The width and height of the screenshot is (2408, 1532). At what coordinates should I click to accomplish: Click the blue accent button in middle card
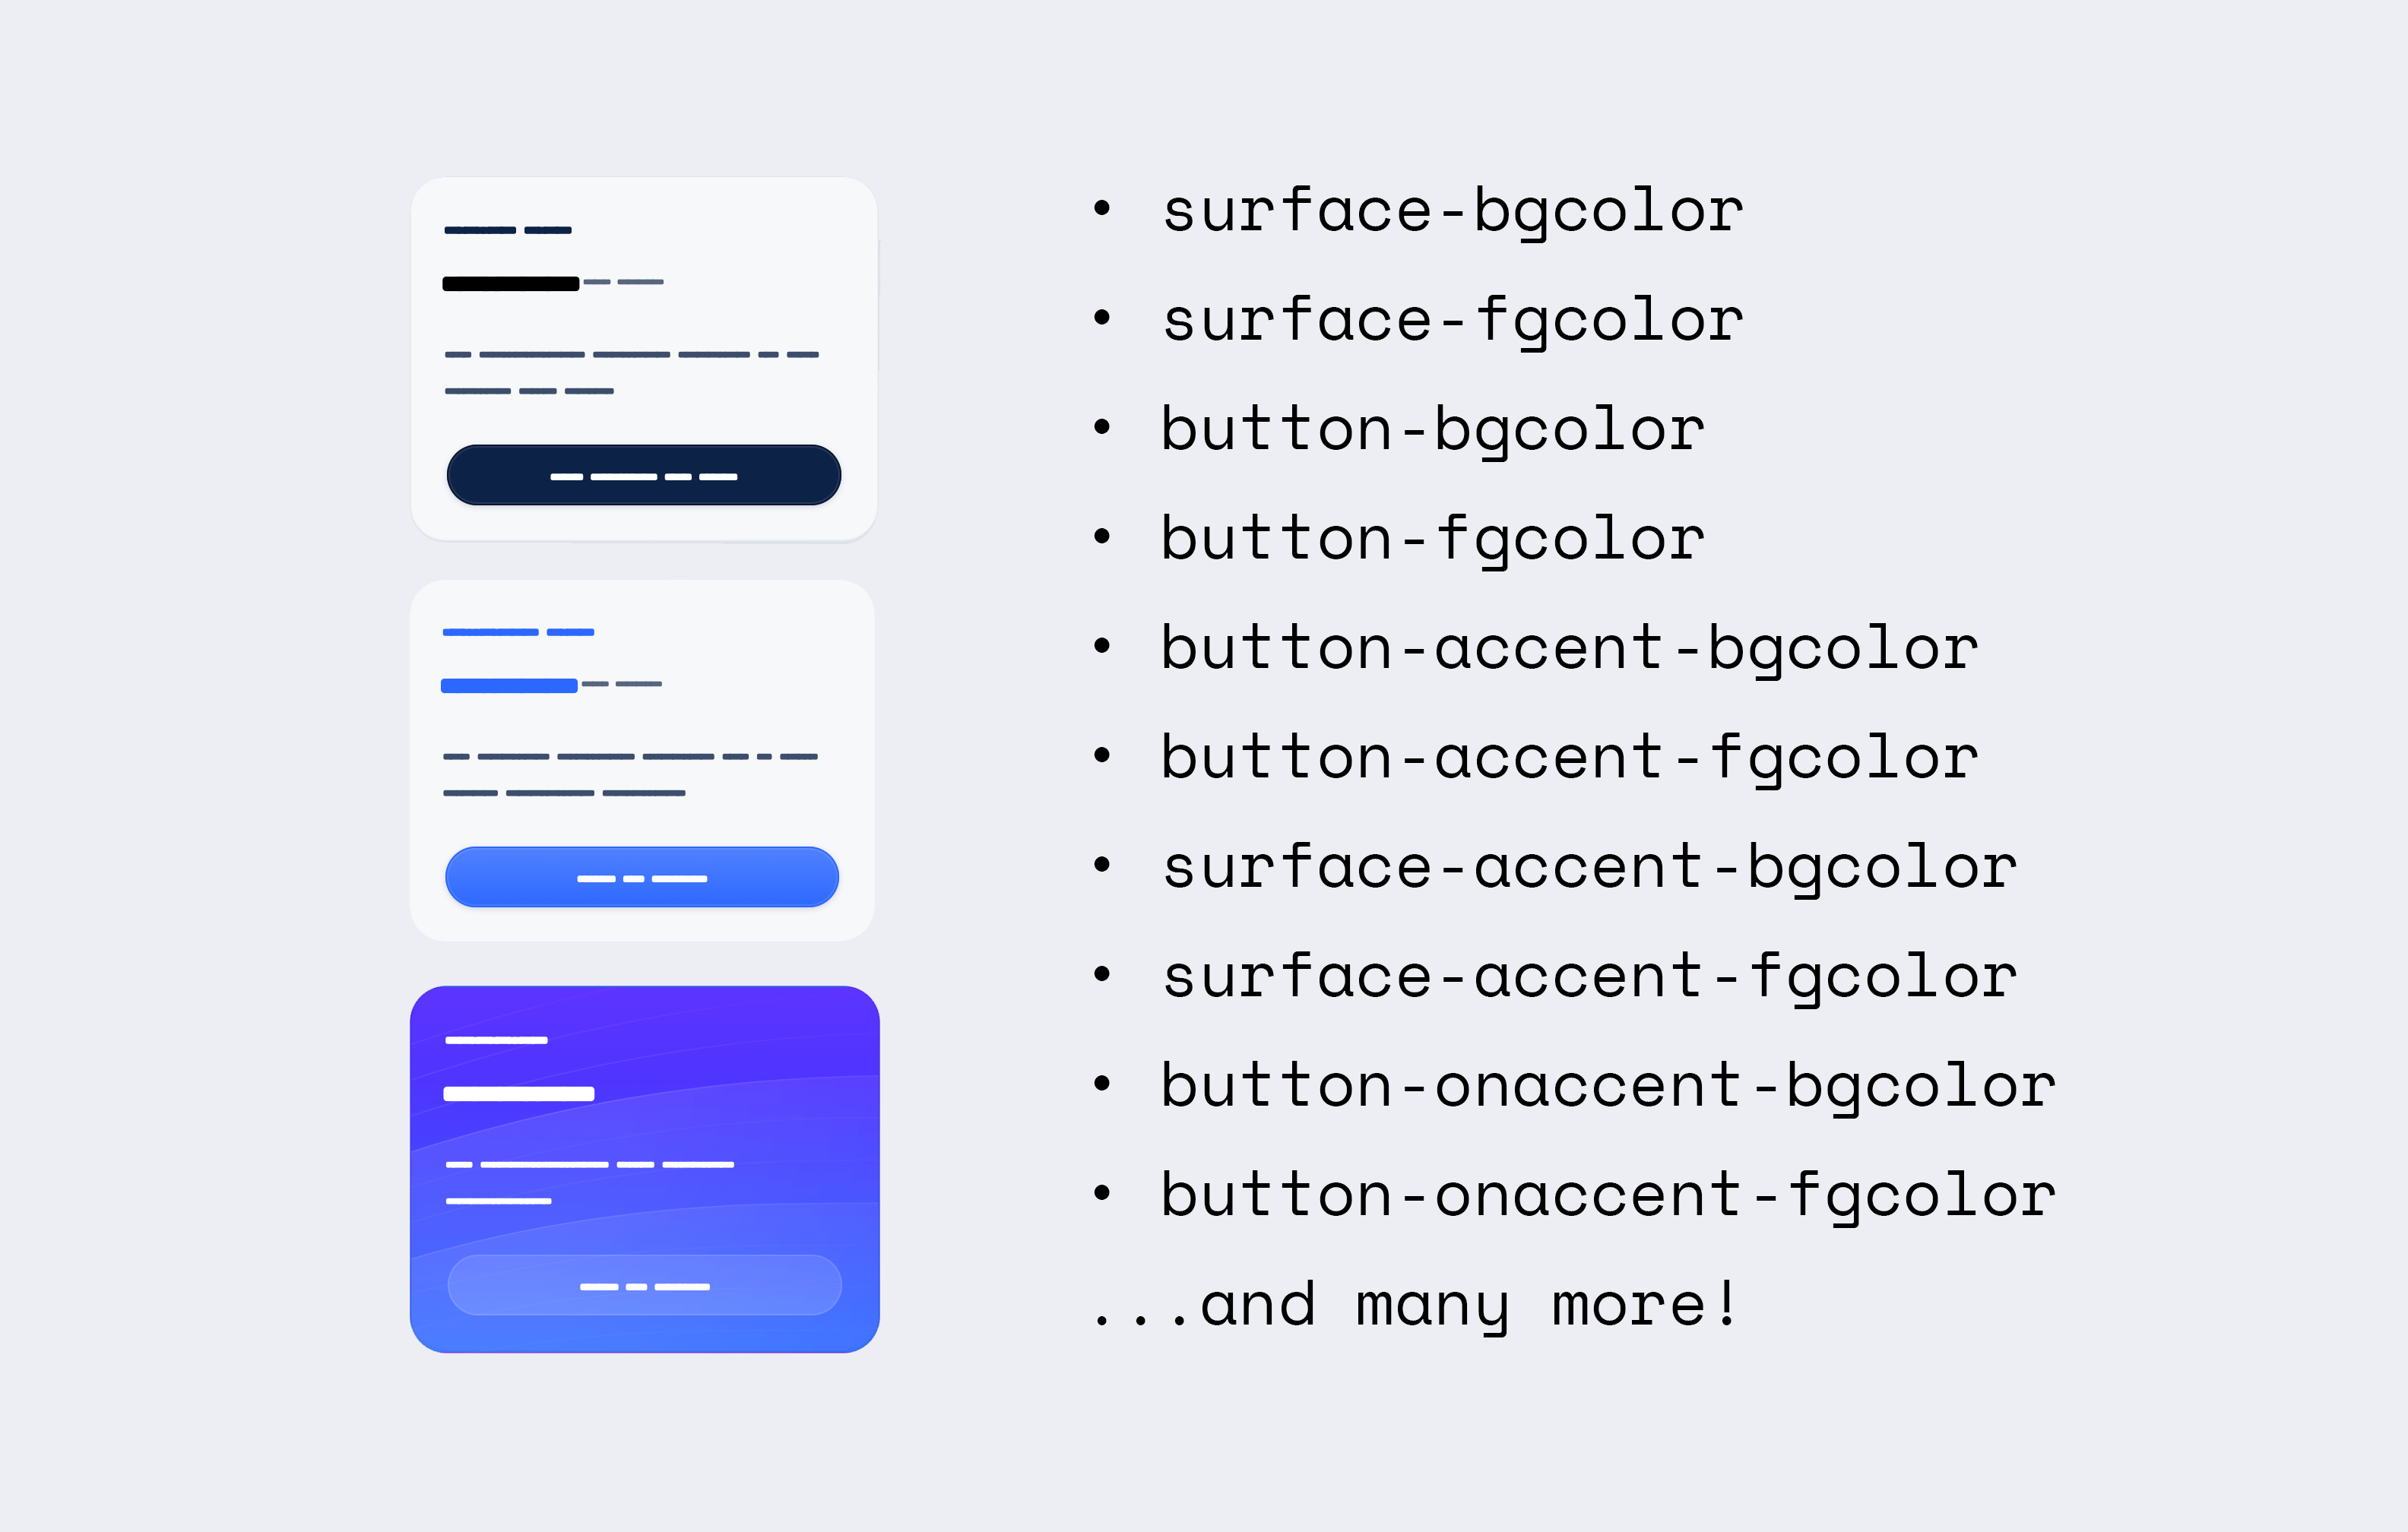point(642,877)
